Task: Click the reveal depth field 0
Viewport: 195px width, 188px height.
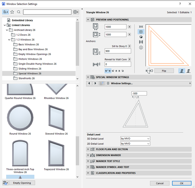Action: coord(118,64)
